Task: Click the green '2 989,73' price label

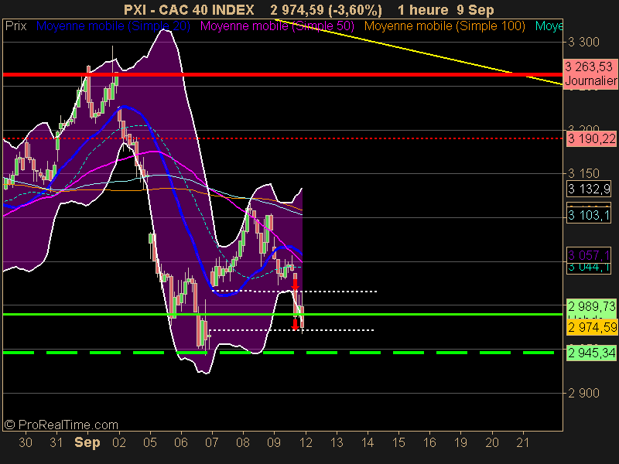Action: [x=592, y=306]
